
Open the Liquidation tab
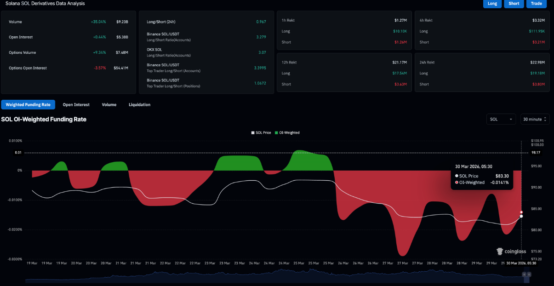[x=139, y=104]
